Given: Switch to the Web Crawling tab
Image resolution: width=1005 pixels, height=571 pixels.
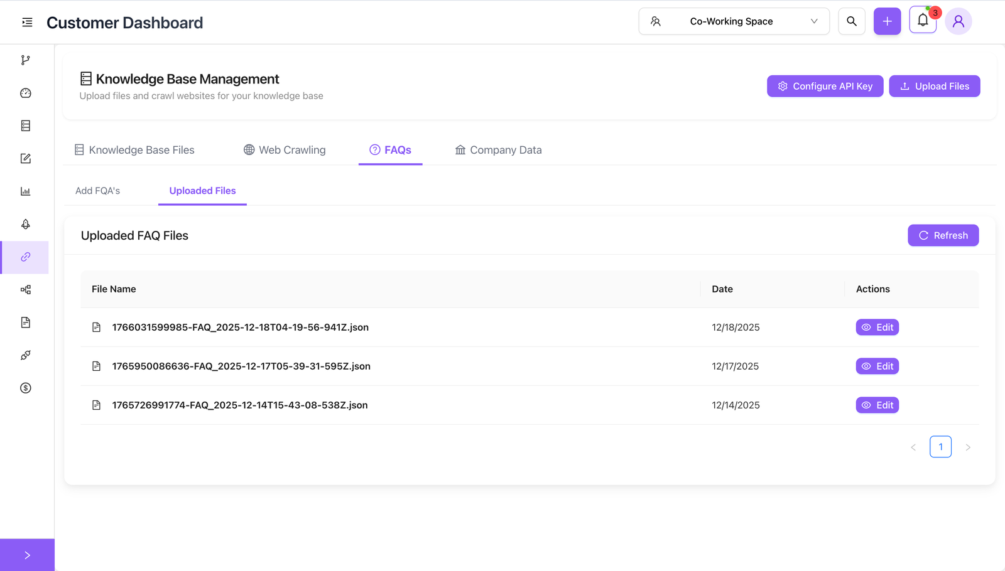Looking at the screenshot, I should (285, 150).
